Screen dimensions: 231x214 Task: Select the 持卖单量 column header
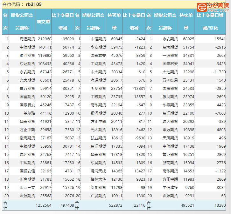(x=186, y=22)
